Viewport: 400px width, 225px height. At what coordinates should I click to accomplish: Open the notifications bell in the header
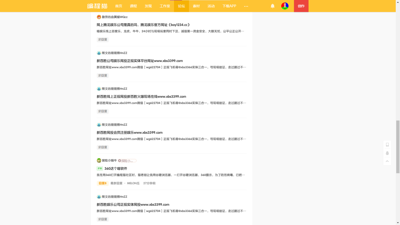point(272,6)
